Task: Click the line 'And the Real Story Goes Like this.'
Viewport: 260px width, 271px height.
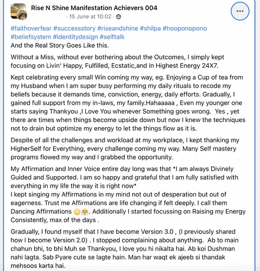Action: click(x=60, y=45)
